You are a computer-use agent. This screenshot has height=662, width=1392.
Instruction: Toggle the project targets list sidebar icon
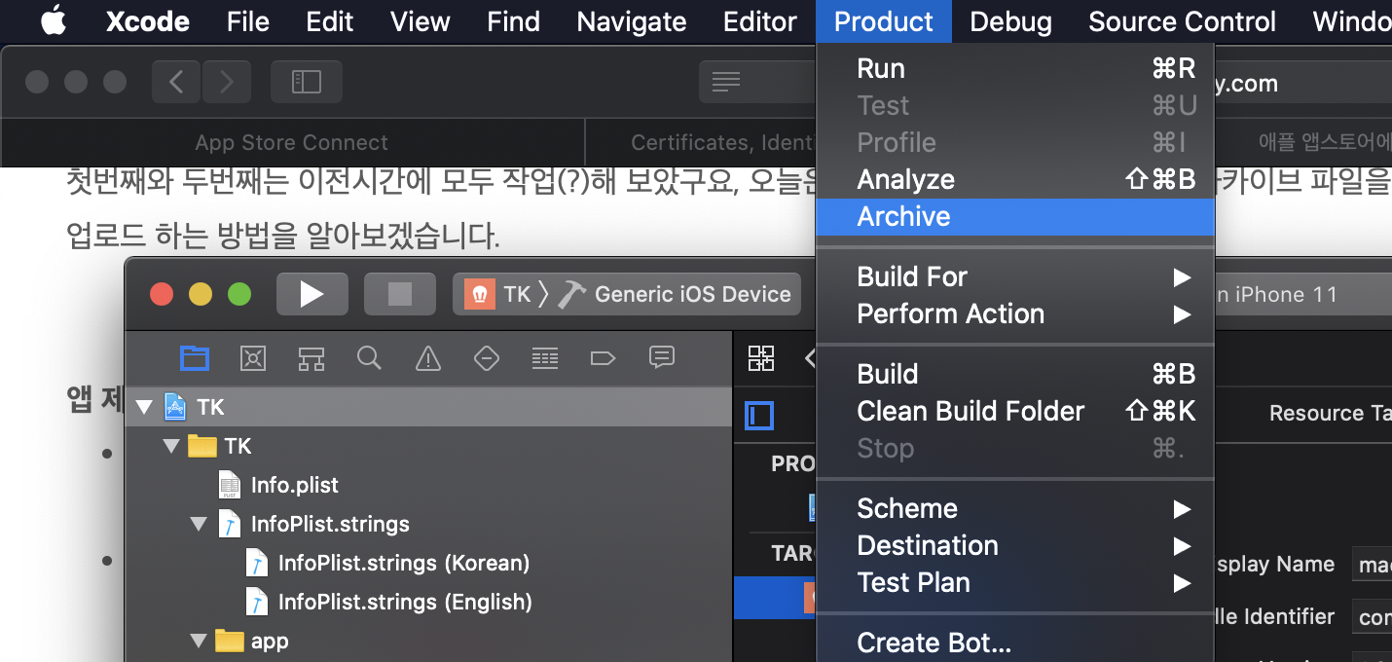click(759, 417)
